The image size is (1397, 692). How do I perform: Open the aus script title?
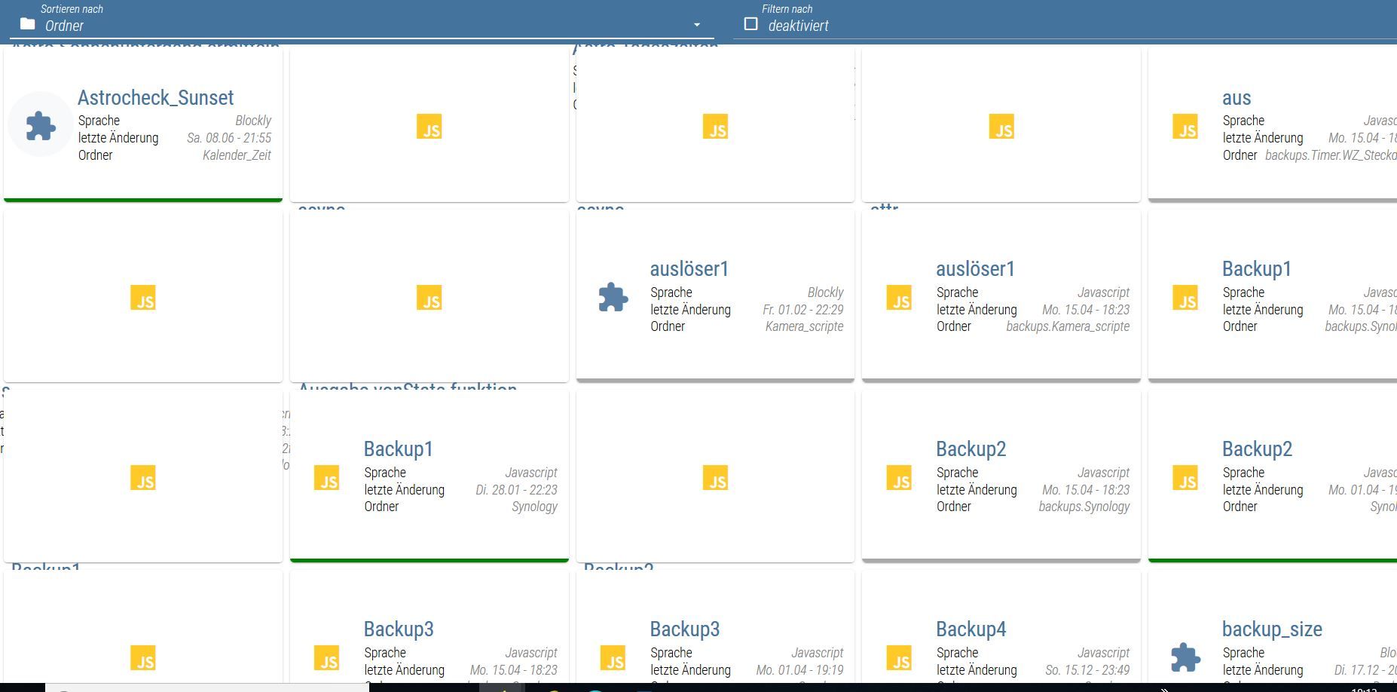[x=1237, y=98]
